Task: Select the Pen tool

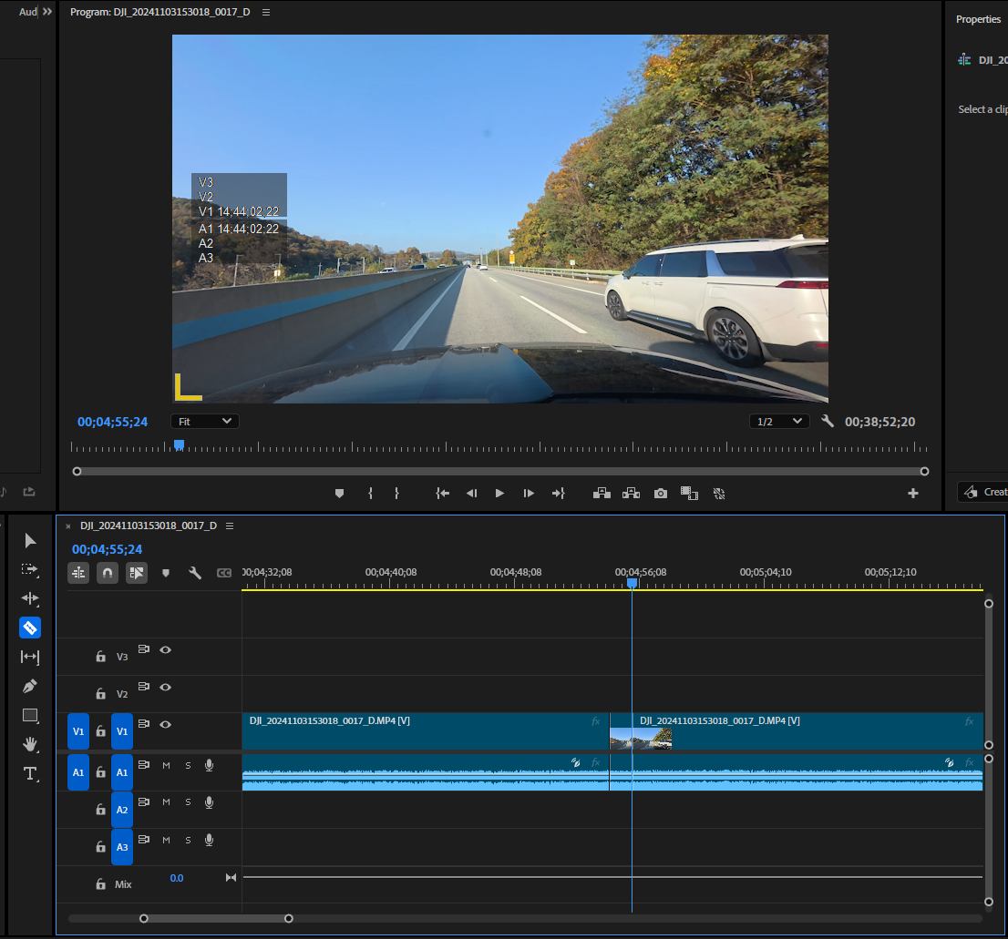Action: pyautogui.click(x=30, y=686)
